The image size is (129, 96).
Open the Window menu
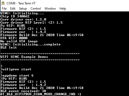point(50,9)
